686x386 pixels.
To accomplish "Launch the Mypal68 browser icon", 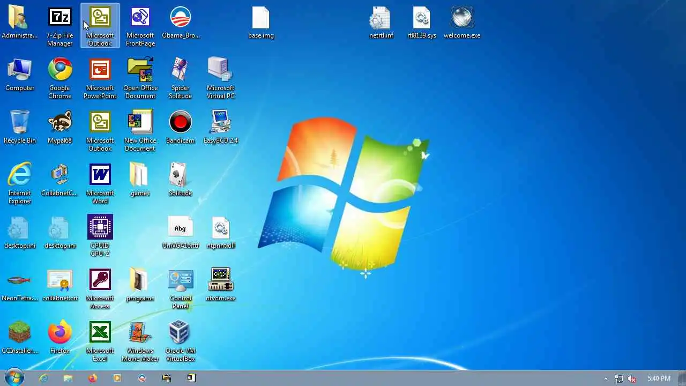I will [x=59, y=128].
